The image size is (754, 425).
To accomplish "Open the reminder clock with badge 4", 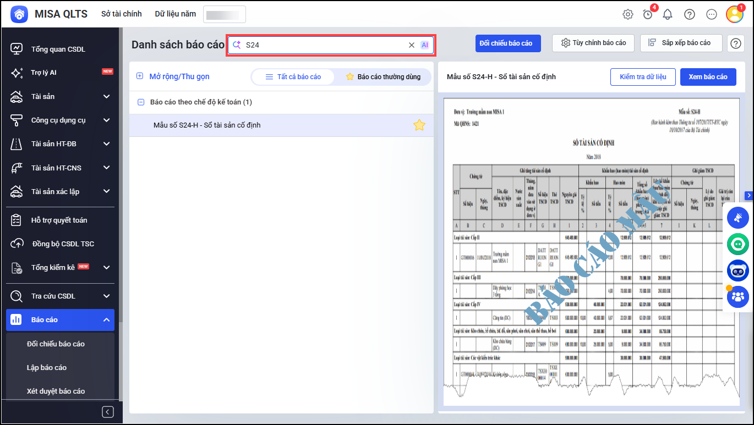I will click(648, 14).
